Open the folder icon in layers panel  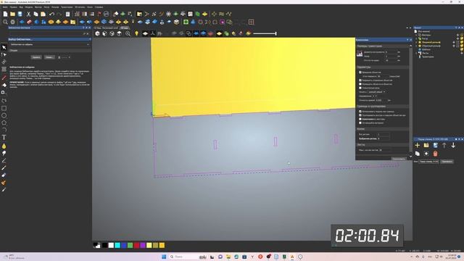426,145
